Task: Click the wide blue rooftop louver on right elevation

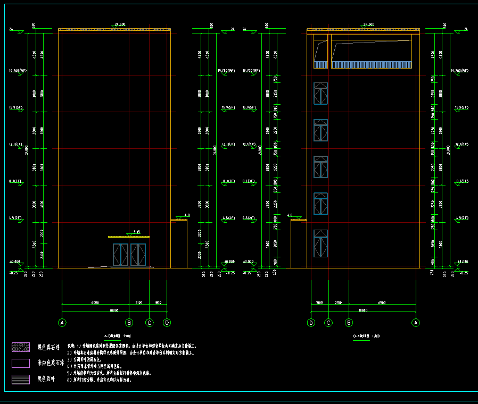Action: [372, 64]
